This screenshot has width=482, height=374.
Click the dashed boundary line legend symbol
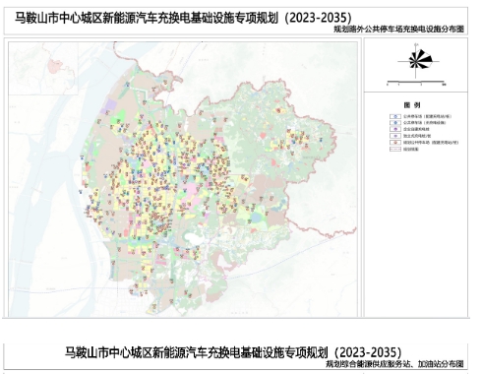click(x=395, y=149)
